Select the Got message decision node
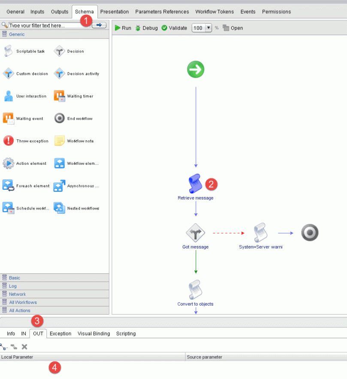Viewport: 347px width, 379px height. click(195, 233)
